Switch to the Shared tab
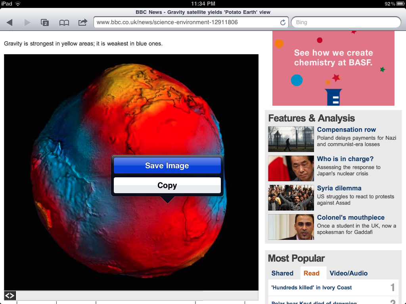406x304 pixels. (282, 273)
